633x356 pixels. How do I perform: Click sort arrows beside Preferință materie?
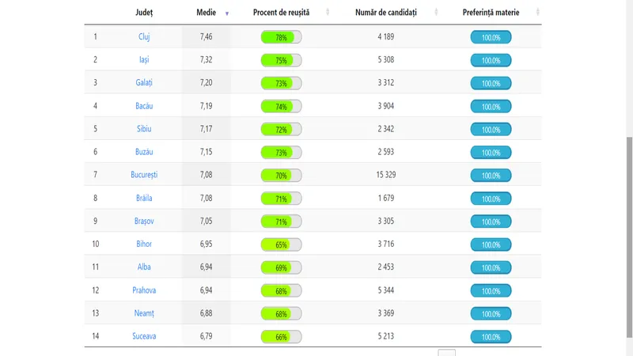click(538, 12)
